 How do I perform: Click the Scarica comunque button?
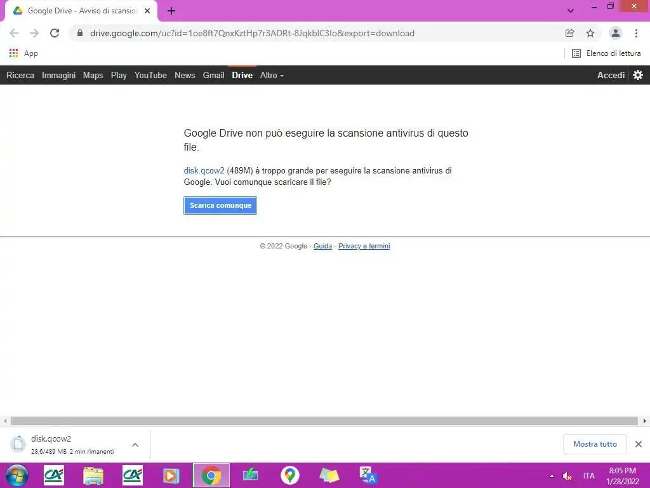click(220, 205)
